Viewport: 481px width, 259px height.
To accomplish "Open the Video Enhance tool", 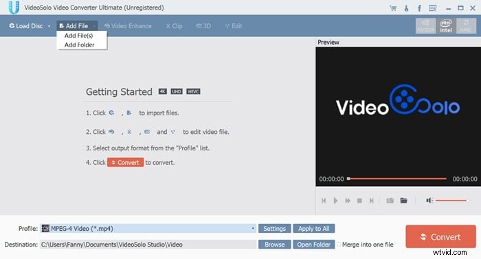I will coord(128,26).
